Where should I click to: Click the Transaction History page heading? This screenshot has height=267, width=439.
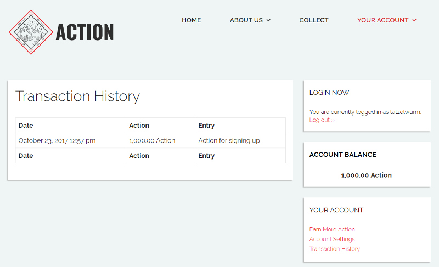(x=77, y=96)
